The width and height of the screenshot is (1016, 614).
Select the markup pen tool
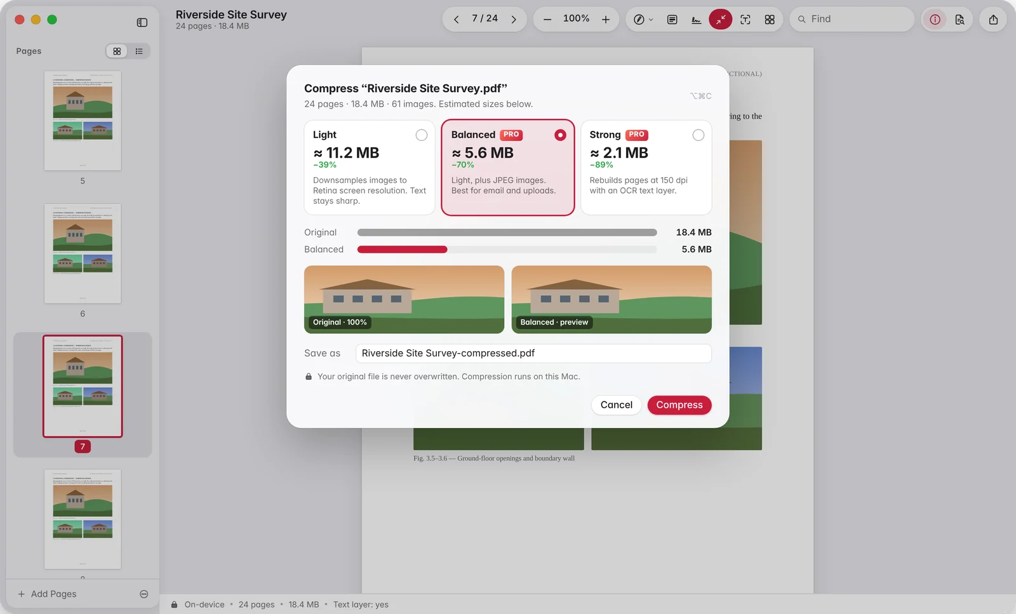point(639,19)
